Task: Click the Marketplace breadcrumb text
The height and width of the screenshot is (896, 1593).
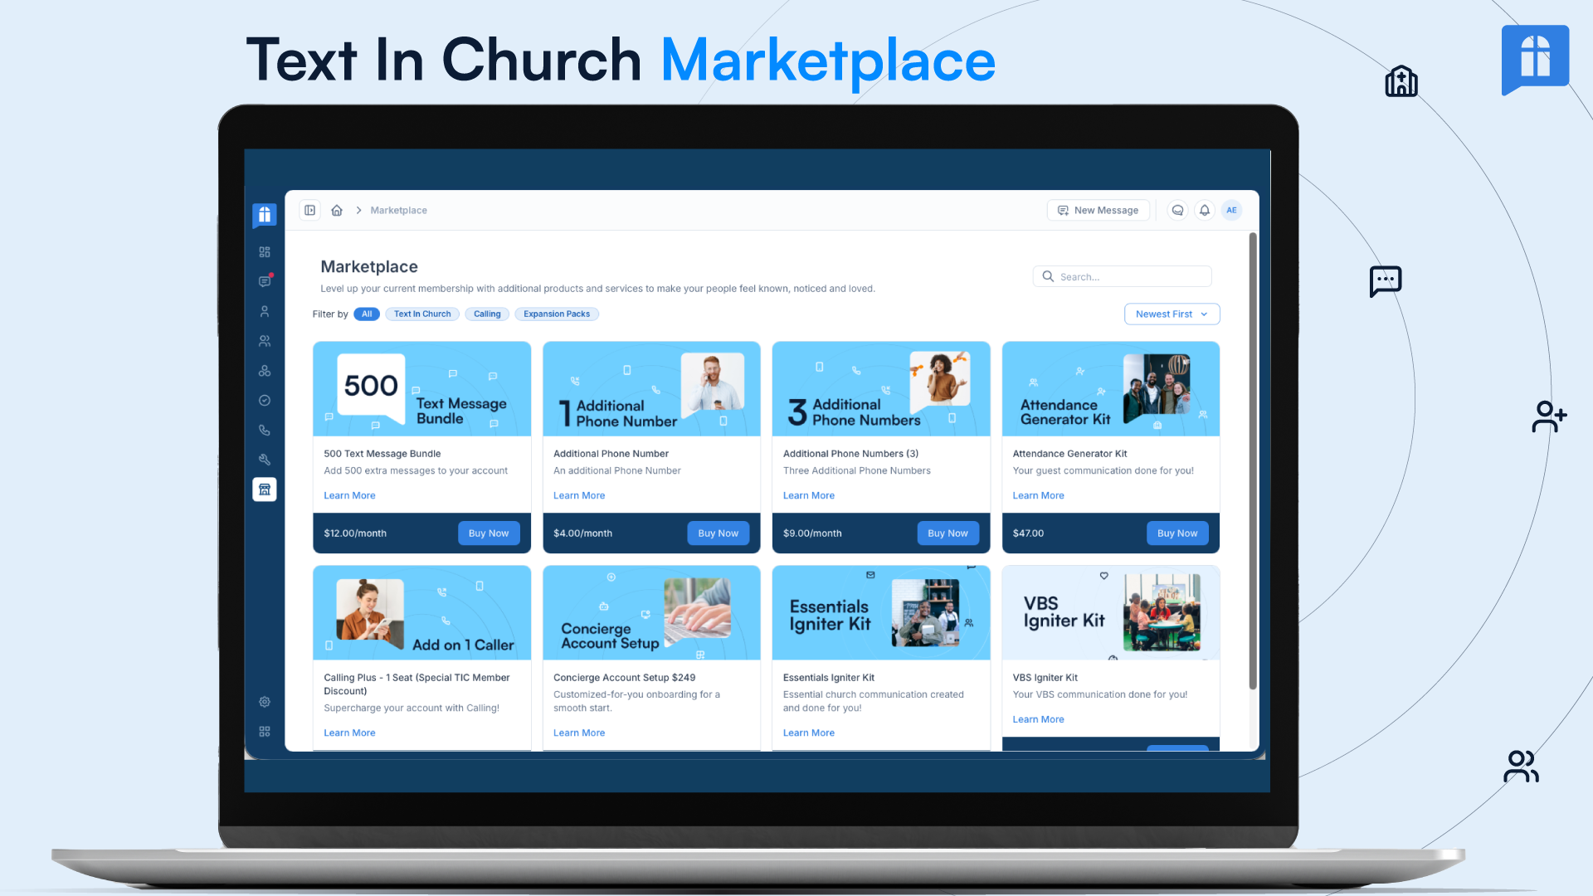Action: point(399,211)
